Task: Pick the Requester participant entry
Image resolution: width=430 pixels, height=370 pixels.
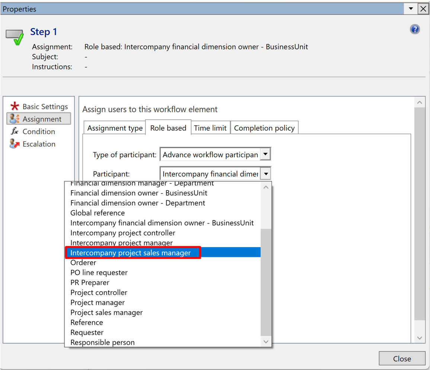Action: click(87, 332)
